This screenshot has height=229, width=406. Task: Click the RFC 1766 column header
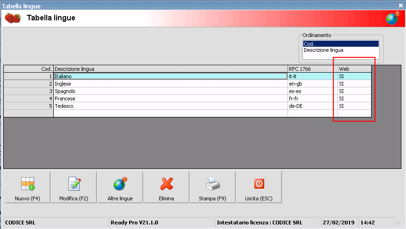click(312, 69)
